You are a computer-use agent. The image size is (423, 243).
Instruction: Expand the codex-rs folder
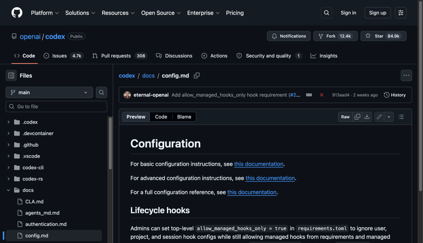point(8,179)
